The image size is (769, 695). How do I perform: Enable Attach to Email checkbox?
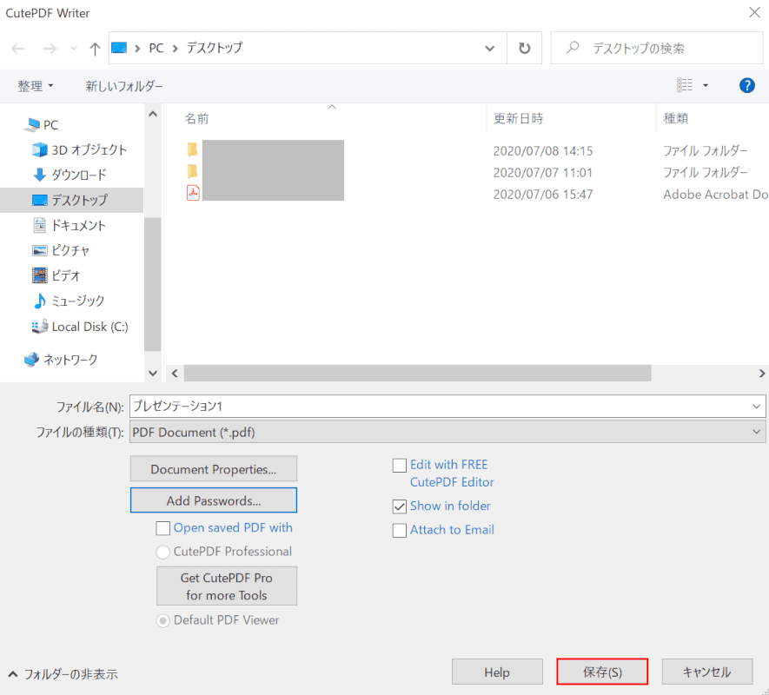[x=400, y=530]
